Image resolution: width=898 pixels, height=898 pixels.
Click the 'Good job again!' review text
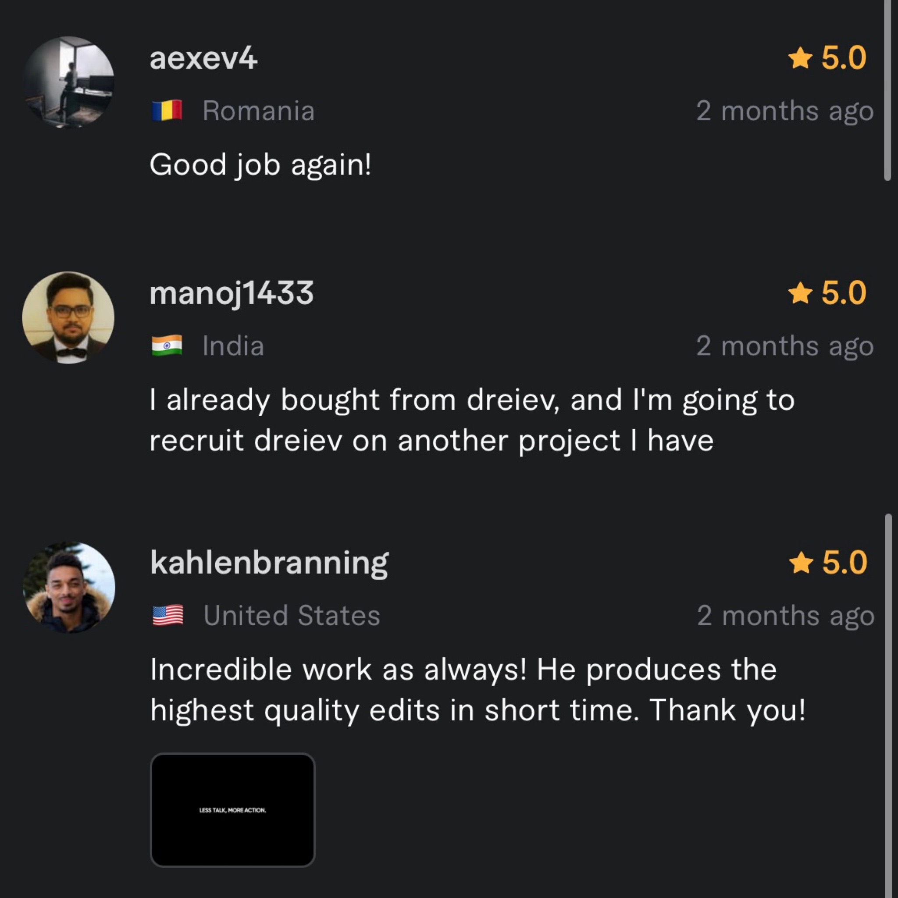click(x=260, y=164)
